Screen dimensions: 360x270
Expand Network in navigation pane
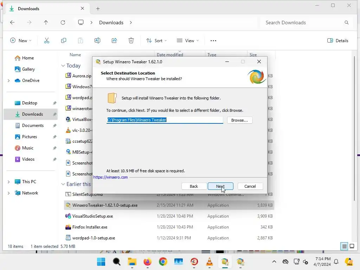(9, 193)
